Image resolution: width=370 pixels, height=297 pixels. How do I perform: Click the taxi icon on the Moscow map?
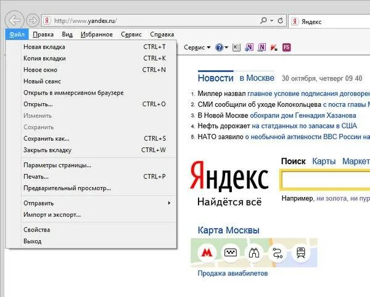point(230,253)
